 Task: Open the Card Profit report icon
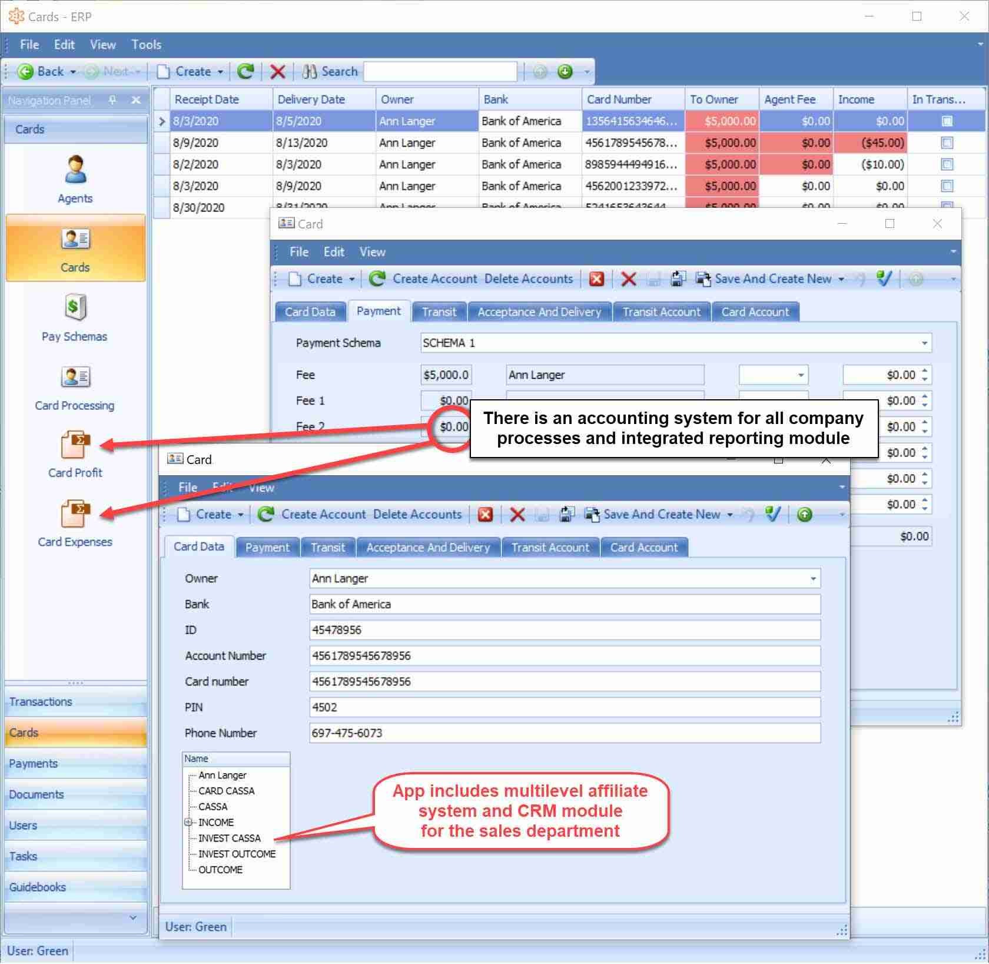[75, 446]
